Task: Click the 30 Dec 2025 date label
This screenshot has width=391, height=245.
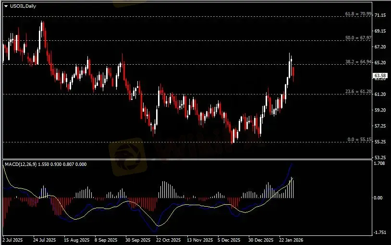Action: (261, 240)
